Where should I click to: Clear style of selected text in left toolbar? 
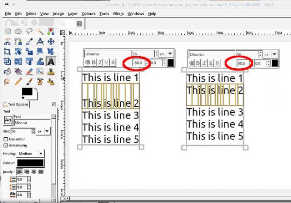coord(87,62)
